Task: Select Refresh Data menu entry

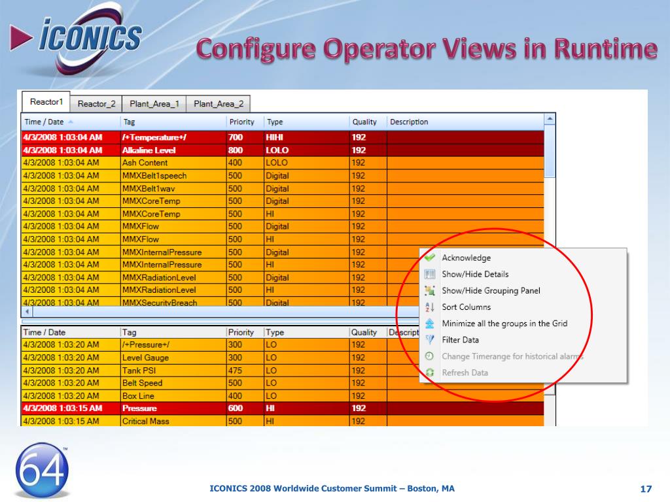Action: coord(523,373)
